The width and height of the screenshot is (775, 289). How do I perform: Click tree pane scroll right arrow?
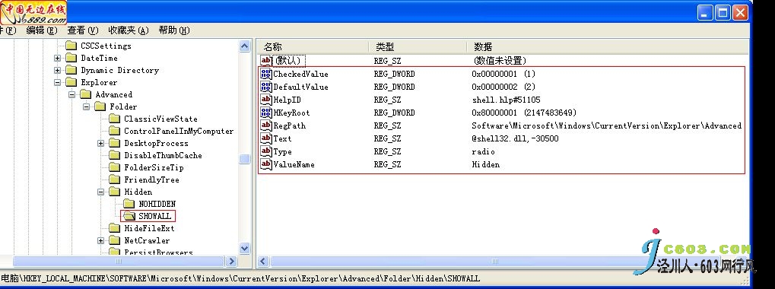pos(231,261)
